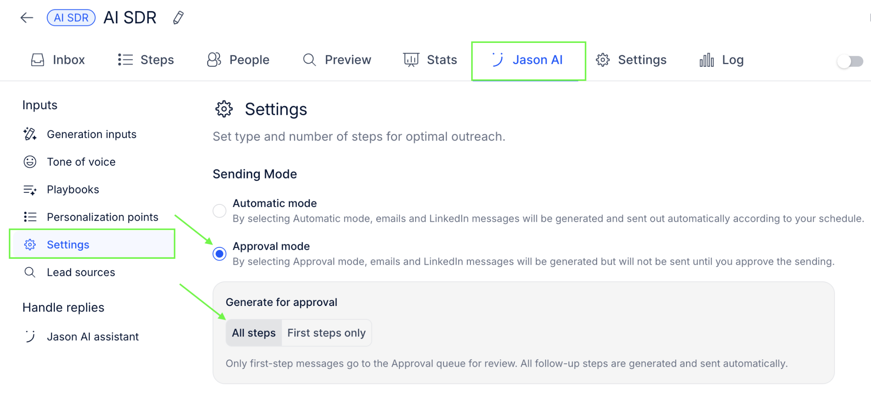Click the back arrow icon
Image resolution: width=871 pixels, height=402 pixels.
pos(27,17)
